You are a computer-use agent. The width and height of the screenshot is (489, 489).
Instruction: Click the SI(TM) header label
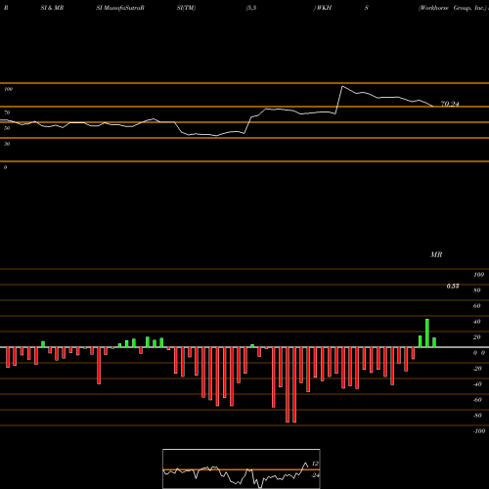[186, 8]
